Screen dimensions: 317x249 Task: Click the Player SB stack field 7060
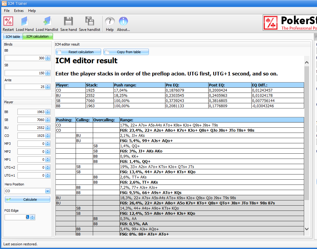point(31,120)
